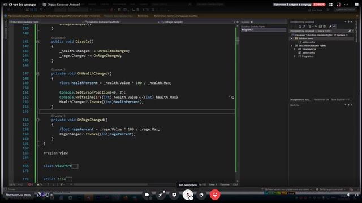Click Home icon in Solution Explorer toolbar
362x203 pixels.
[x=300, y=27]
